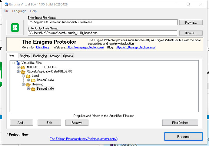Open the Language menu
Image resolution: width=209 pixels, height=146 pixels.
[19, 11]
